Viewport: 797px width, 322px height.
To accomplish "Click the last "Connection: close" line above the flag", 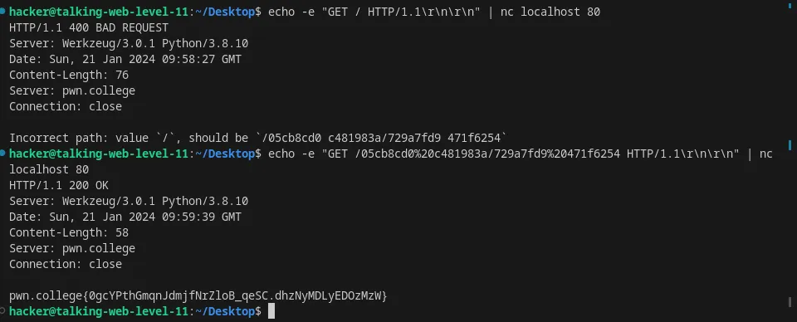I will 66,264.
